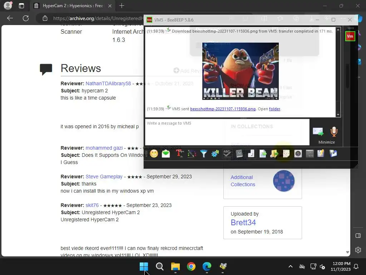Screen dimensions: 366x275
Task: Click the dark window icon in BeeBEEP toolbar
Action: pos(310,154)
